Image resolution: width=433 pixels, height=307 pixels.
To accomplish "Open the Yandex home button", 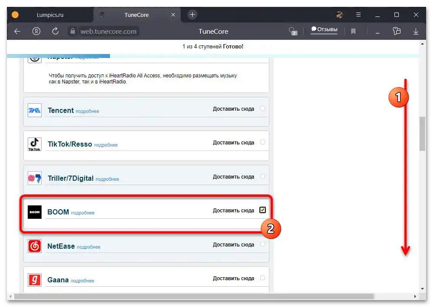I will tap(36, 31).
